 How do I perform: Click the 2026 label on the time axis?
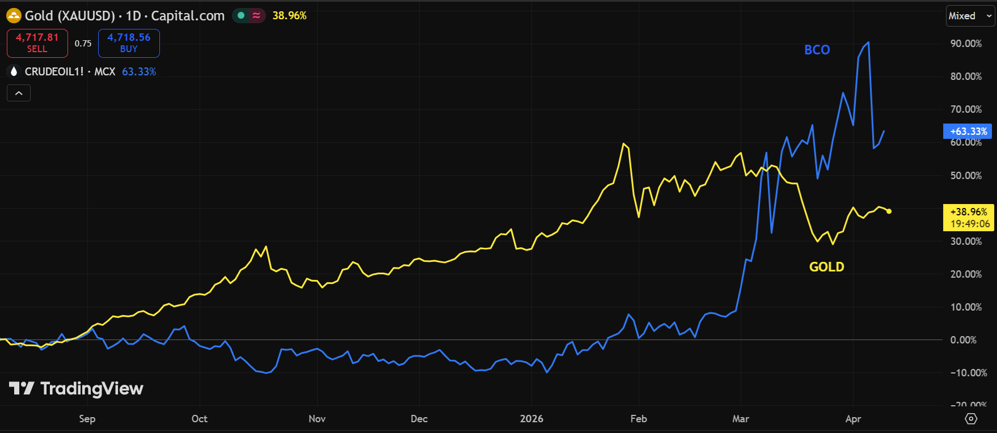pyautogui.click(x=531, y=419)
